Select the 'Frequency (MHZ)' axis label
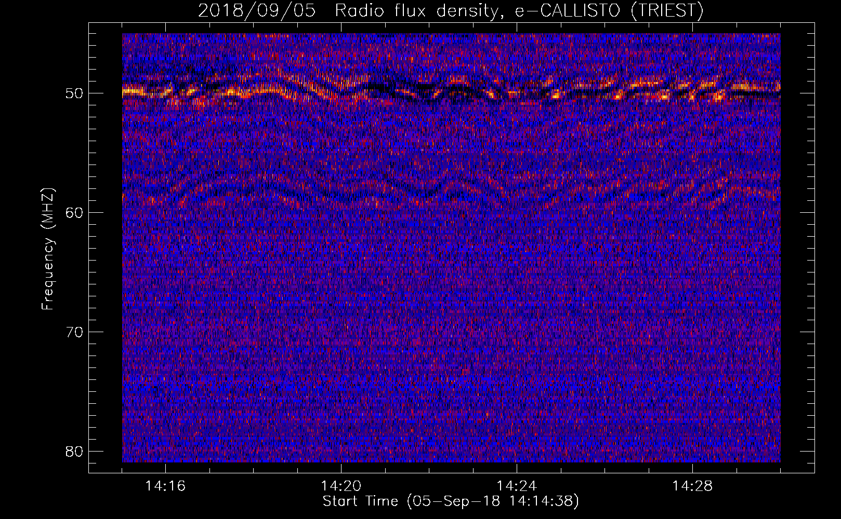 pos(47,249)
